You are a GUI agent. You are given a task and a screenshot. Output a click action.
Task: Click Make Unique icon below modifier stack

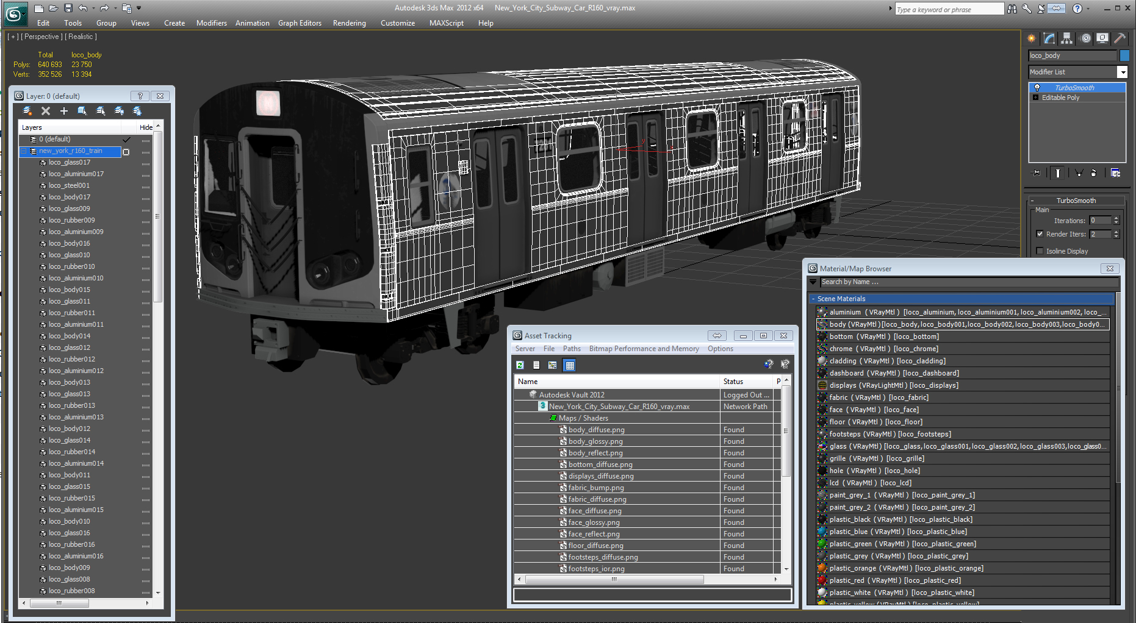click(x=1079, y=173)
